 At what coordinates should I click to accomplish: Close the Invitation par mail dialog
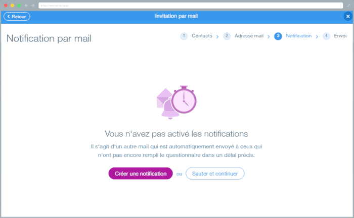[x=348, y=17]
